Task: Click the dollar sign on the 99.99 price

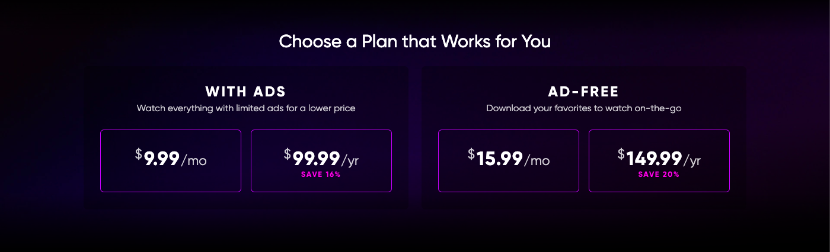Action: click(288, 154)
